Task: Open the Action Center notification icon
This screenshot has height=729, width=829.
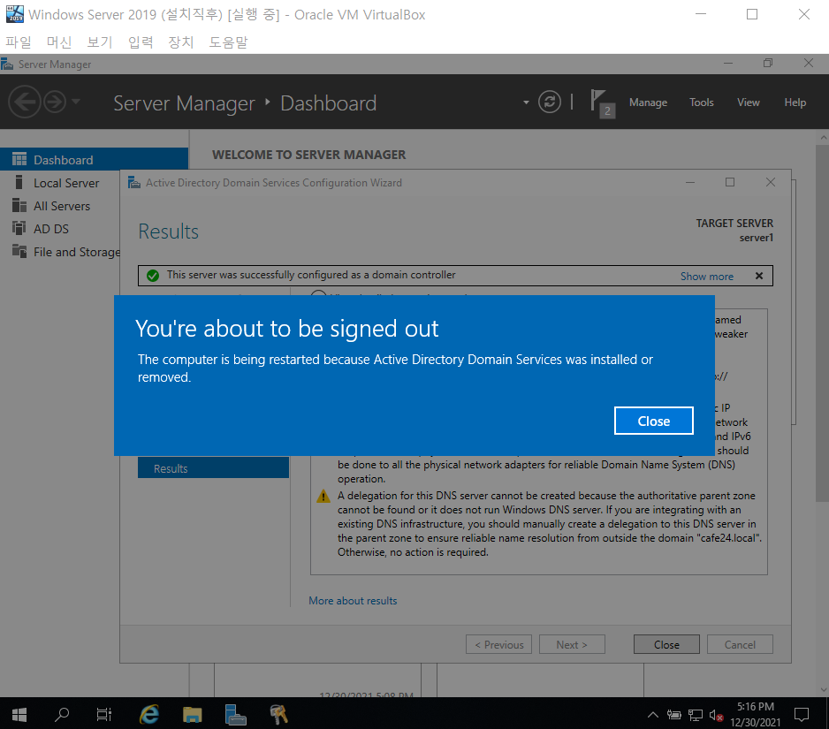Action: click(802, 715)
